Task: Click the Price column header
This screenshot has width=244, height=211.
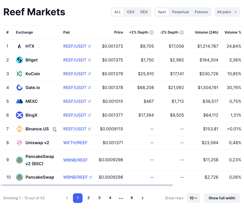Action: 119,32
